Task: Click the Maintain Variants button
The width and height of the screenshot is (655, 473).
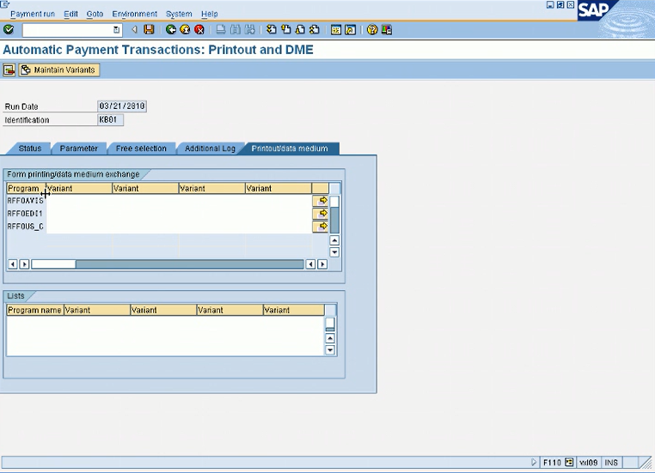Action: [59, 70]
